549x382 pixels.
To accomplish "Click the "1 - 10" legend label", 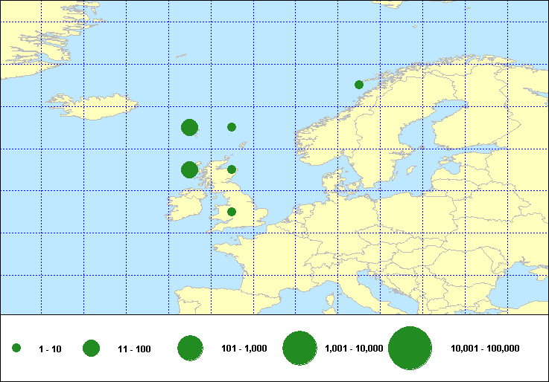I will (x=50, y=349).
